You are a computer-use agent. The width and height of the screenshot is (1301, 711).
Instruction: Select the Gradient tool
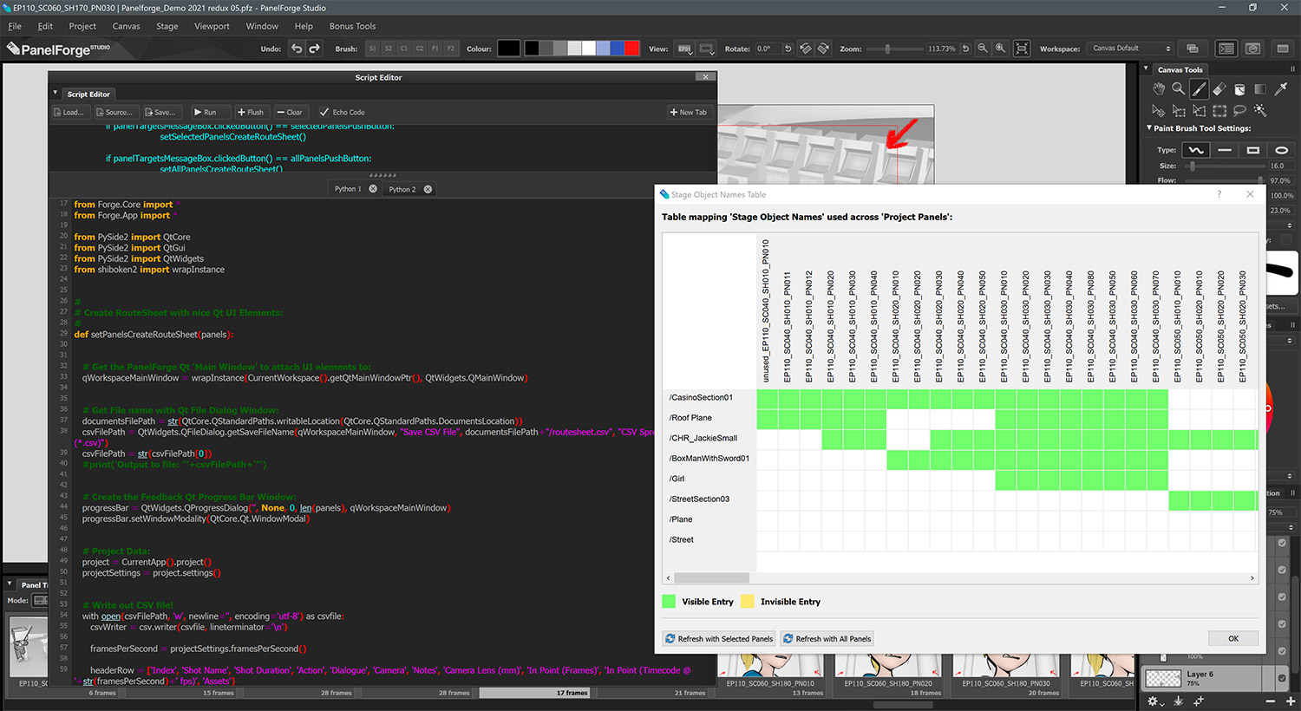pos(1259,88)
